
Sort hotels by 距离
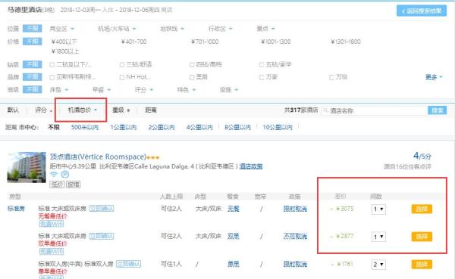tap(151, 110)
